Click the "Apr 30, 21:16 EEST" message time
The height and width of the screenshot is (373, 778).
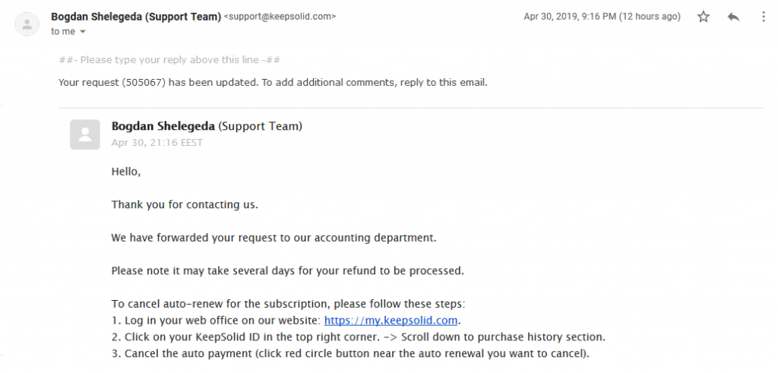click(157, 143)
